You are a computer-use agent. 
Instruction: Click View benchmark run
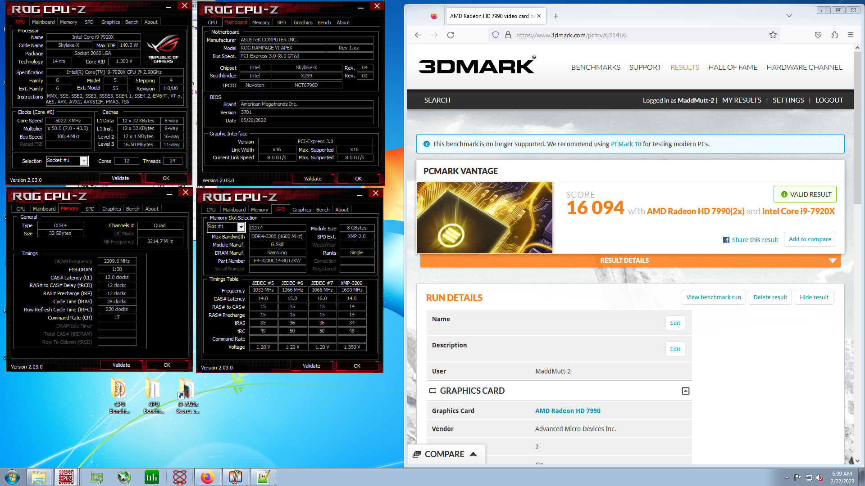coord(714,297)
